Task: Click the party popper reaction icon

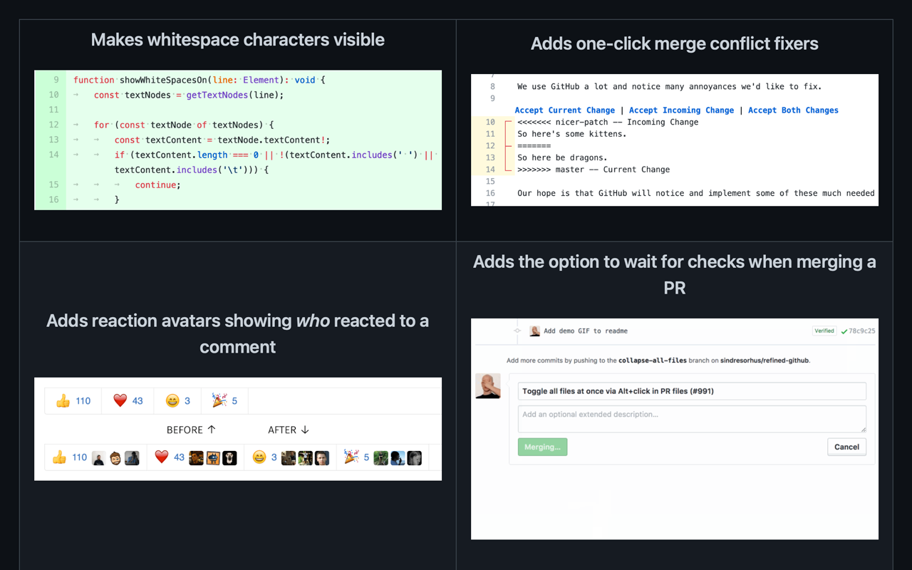Action: (x=219, y=400)
